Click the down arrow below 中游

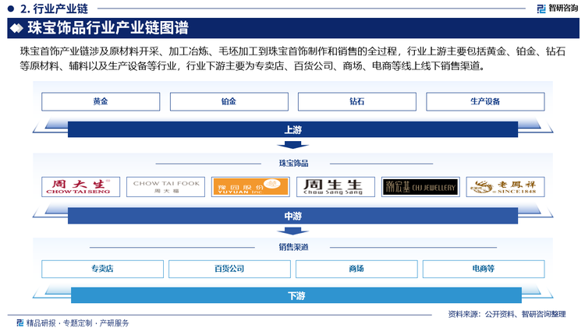(x=292, y=231)
